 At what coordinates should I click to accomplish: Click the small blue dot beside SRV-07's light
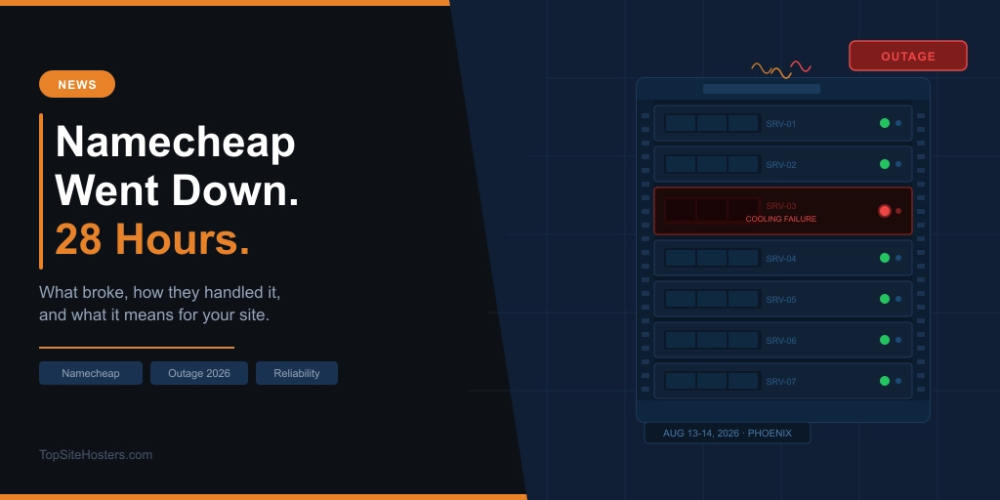(x=898, y=381)
